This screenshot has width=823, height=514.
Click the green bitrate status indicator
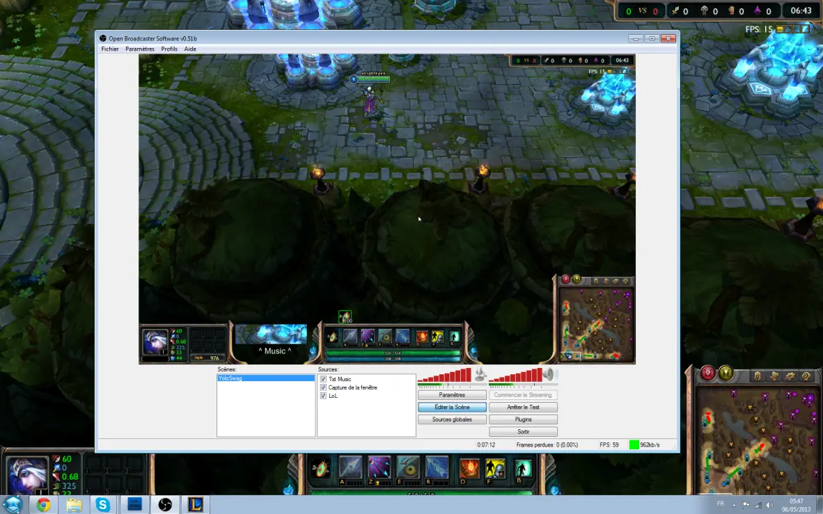(x=634, y=444)
